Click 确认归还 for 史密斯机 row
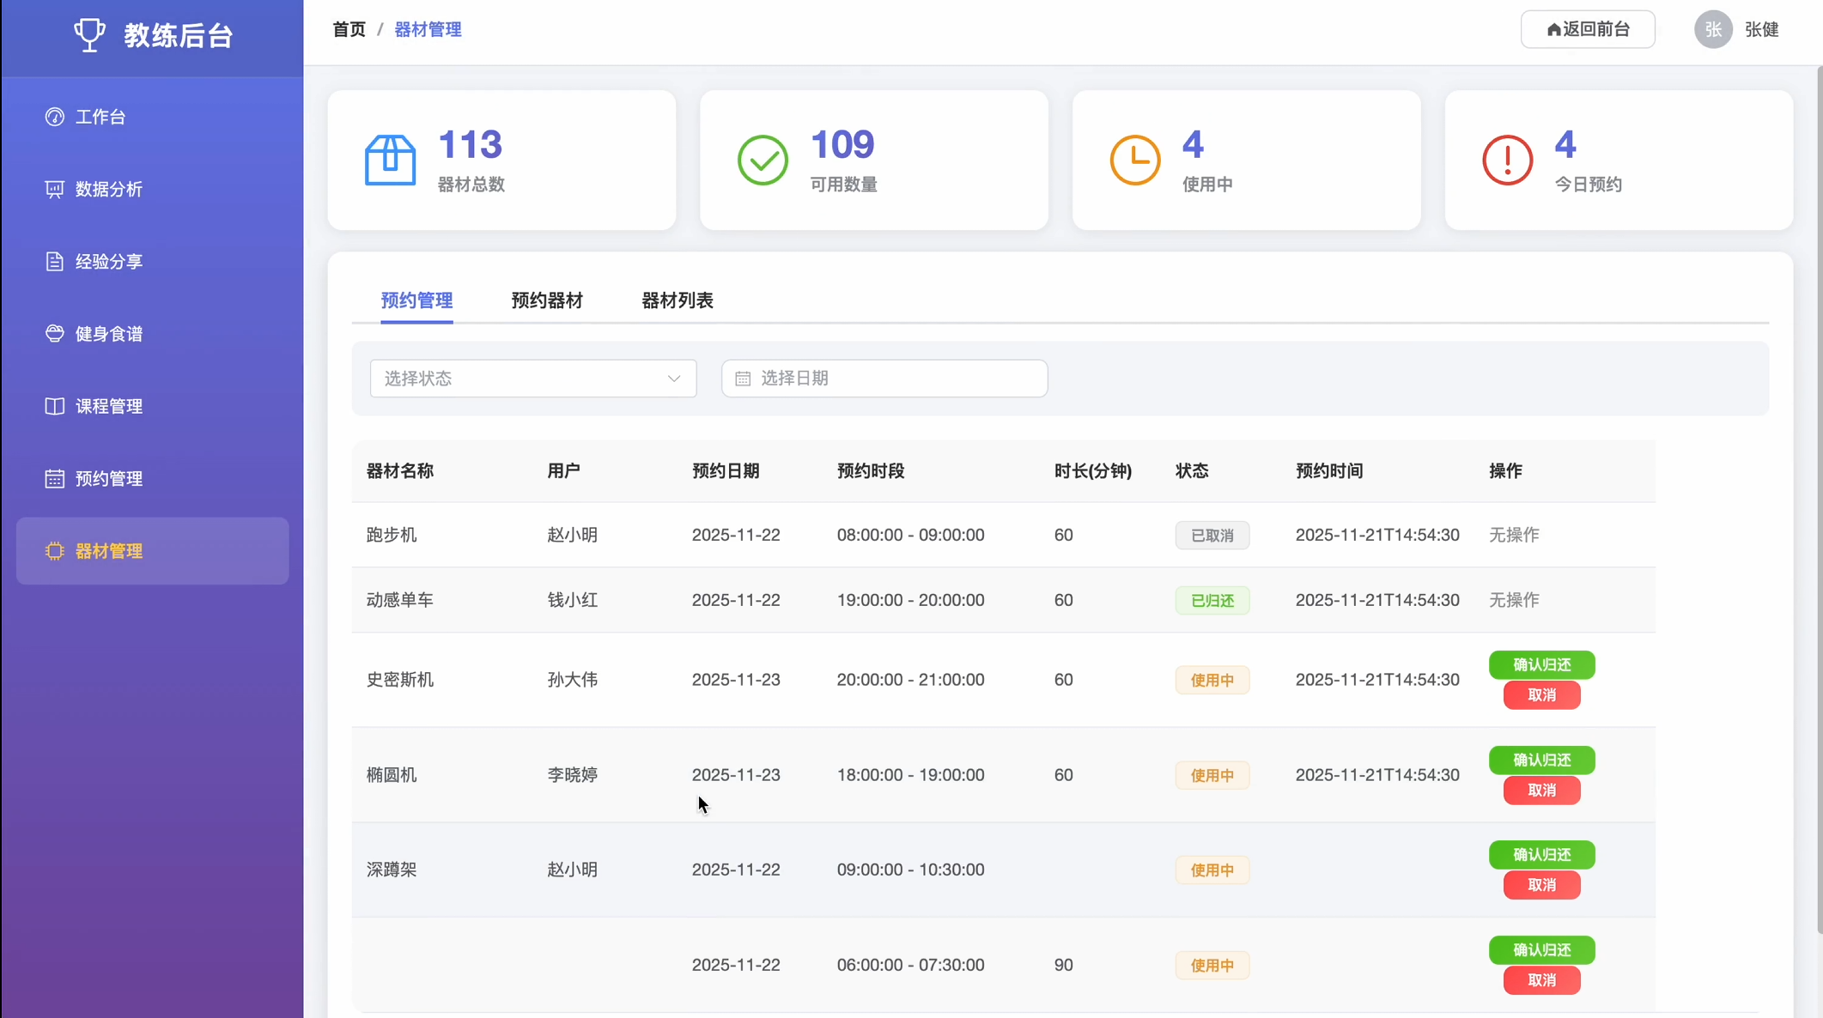 (x=1541, y=664)
